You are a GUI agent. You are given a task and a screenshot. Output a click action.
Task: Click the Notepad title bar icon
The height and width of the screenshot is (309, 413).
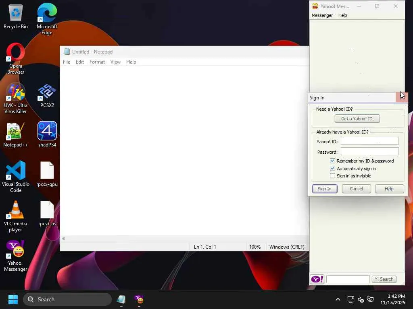click(67, 52)
